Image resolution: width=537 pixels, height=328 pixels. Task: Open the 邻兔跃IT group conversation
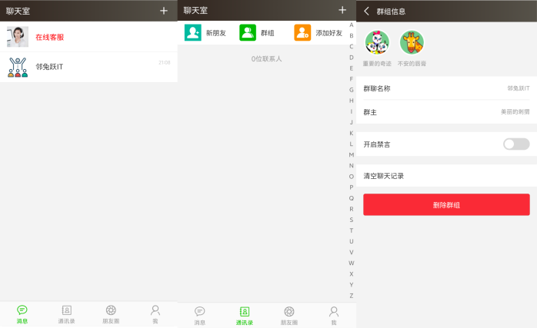point(88,67)
